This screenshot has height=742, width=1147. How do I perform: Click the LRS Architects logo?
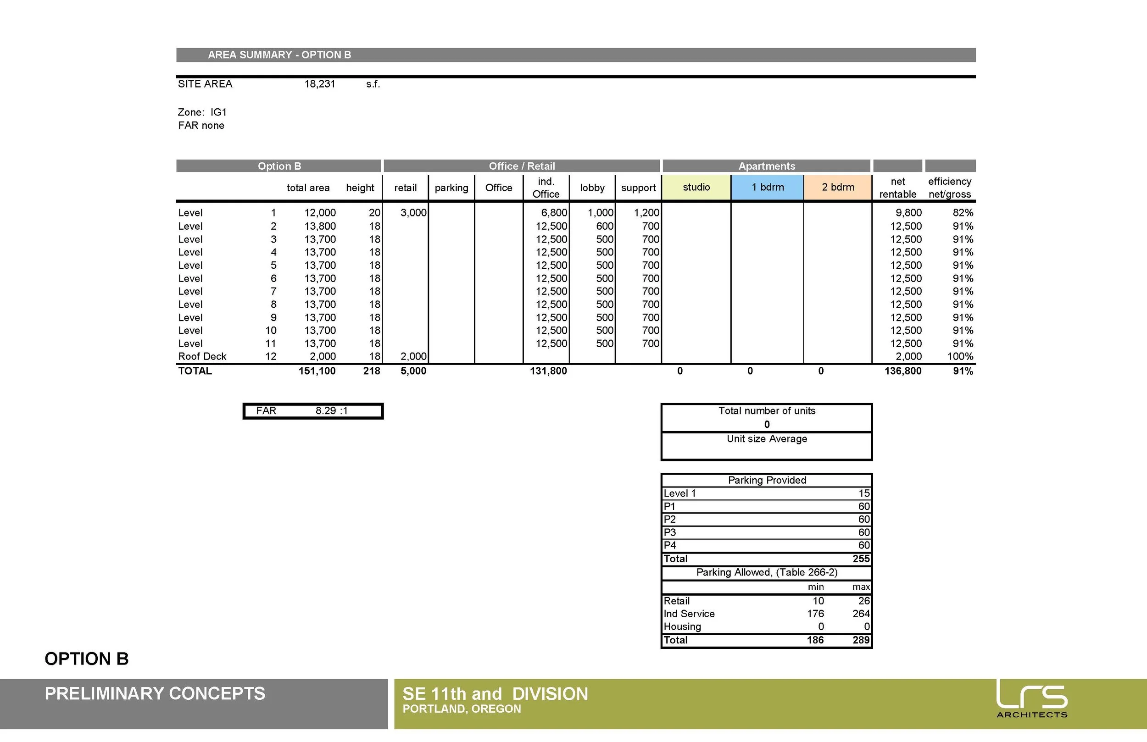pos(1031,698)
